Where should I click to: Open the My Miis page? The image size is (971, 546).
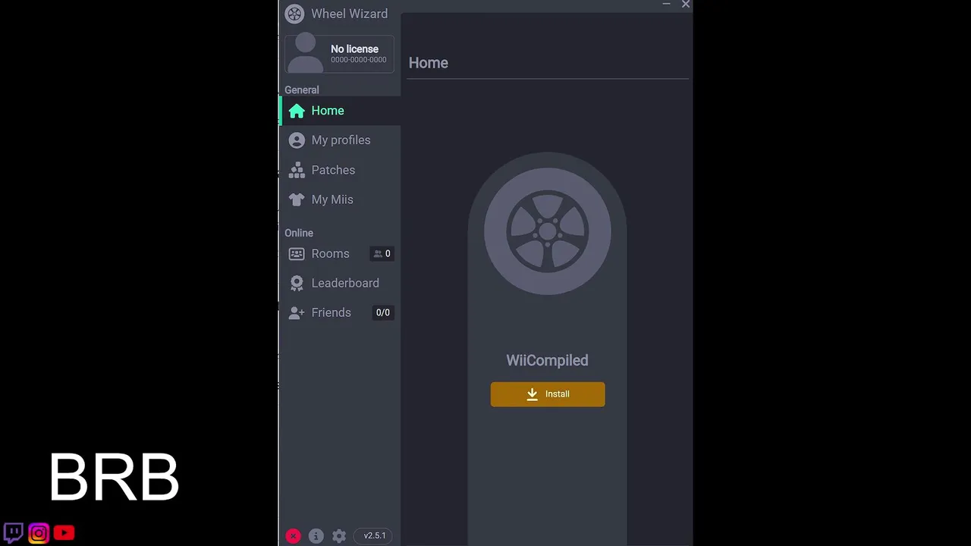coord(340,199)
